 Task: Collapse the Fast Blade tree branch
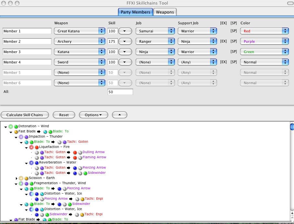(x=11, y=132)
